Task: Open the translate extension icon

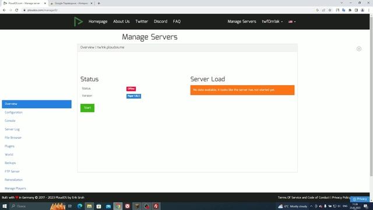Action: pos(343,10)
